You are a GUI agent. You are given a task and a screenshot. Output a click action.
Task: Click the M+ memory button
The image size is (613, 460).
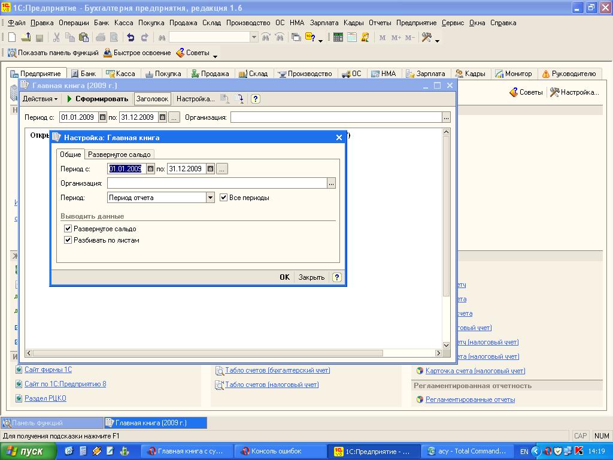tap(396, 38)
